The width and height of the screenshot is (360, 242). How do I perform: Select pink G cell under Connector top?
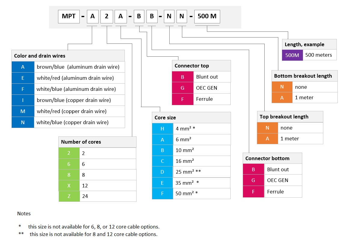coord(183,88)
